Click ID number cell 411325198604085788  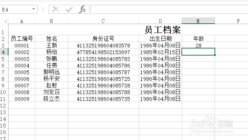103,92
